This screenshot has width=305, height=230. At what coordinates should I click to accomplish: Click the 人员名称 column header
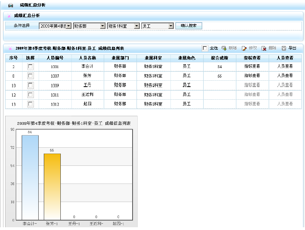88,58
